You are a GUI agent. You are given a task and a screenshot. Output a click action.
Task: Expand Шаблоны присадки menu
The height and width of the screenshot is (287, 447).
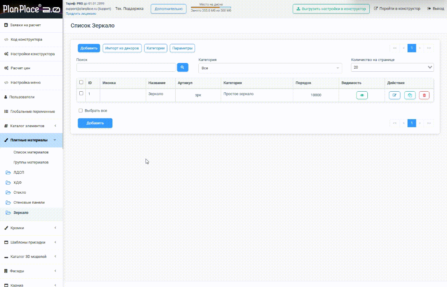coord(31,242)
